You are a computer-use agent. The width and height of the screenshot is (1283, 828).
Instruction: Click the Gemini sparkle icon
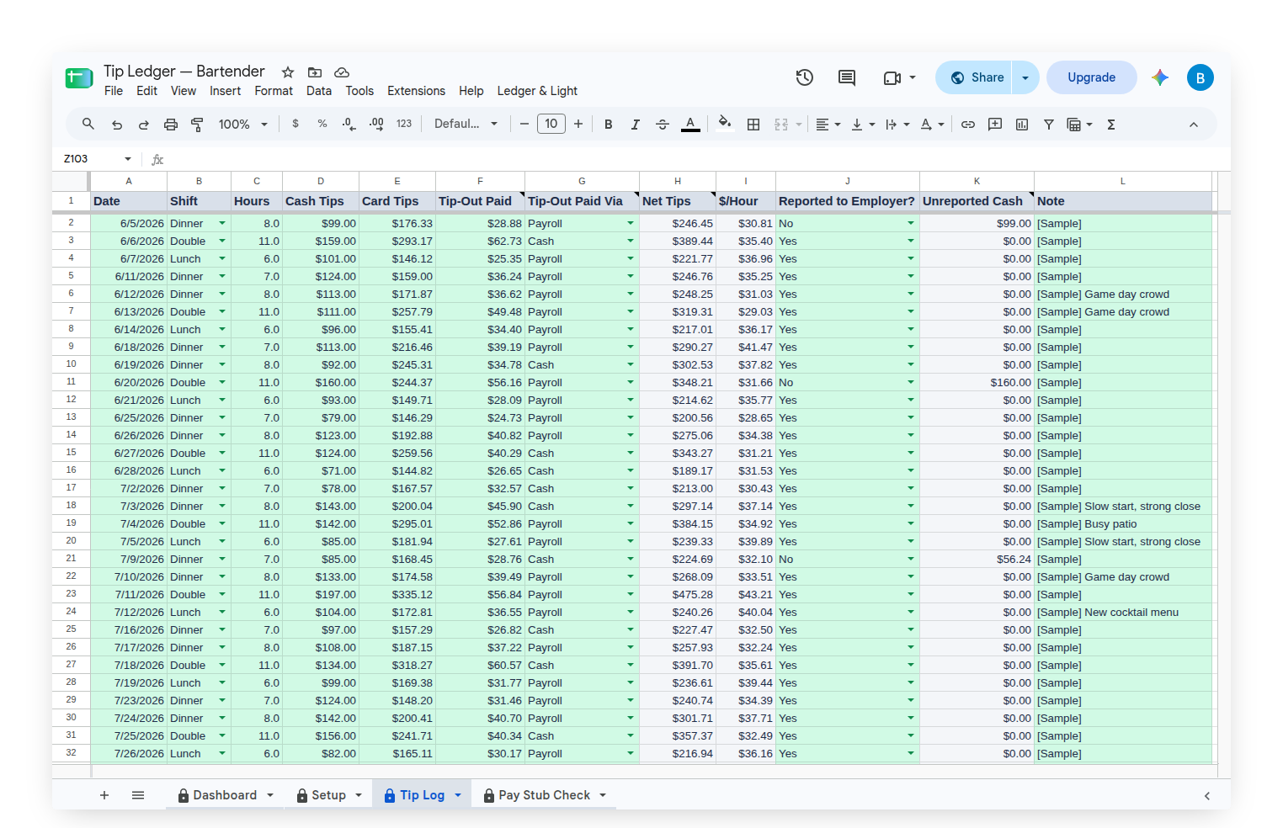click(1160, 77)
